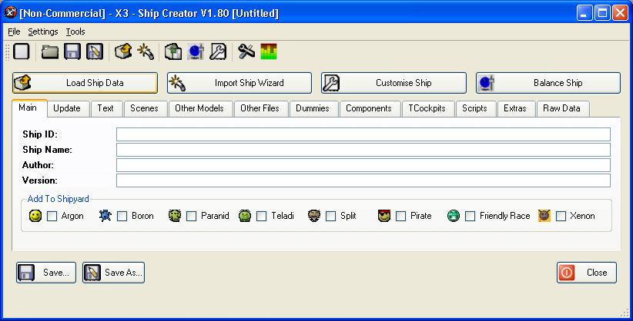Focus the Ship ID input field

(x=363, y=134)
